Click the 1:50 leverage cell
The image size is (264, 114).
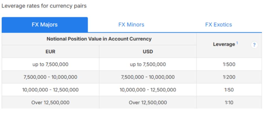[x=229, y=90]
